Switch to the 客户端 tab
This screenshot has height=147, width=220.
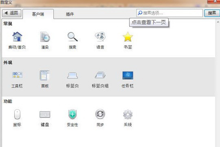tap(38, 14)
